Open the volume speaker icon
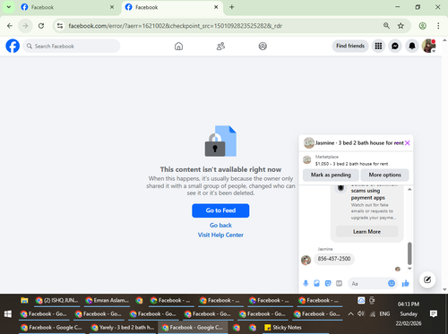This screenshot has width=448, height=334. pyautogui.click(x=361, y=313)
